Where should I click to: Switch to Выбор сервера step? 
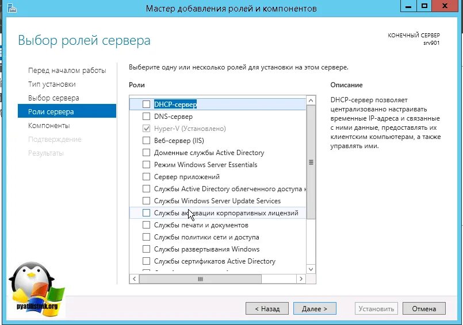click(53, 98)
